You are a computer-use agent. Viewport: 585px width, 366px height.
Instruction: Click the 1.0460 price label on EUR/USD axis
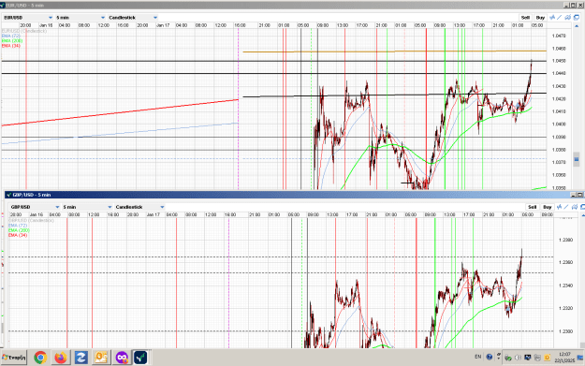tap(559, 49)
